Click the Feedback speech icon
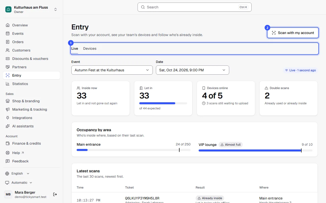 pyautogui.click(x=8, y=161)
